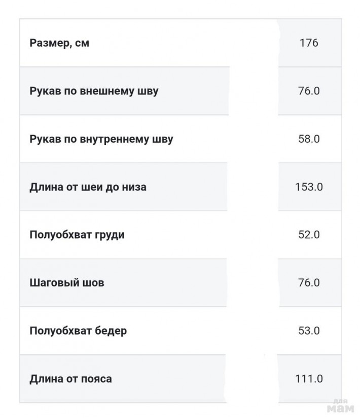Click the 'Шаговый шов' label

[66, 283]
